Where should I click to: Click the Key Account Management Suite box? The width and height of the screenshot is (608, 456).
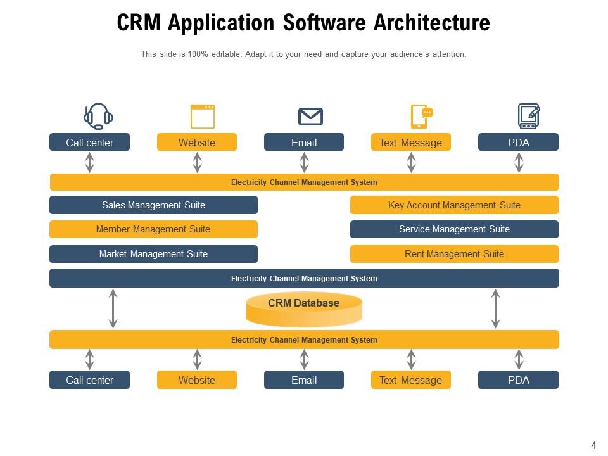pos(454,205)
